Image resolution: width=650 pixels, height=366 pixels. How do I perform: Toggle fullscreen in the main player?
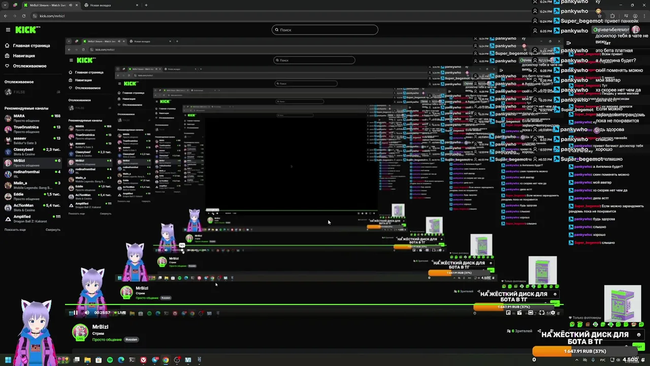click(x=542, y=313)
